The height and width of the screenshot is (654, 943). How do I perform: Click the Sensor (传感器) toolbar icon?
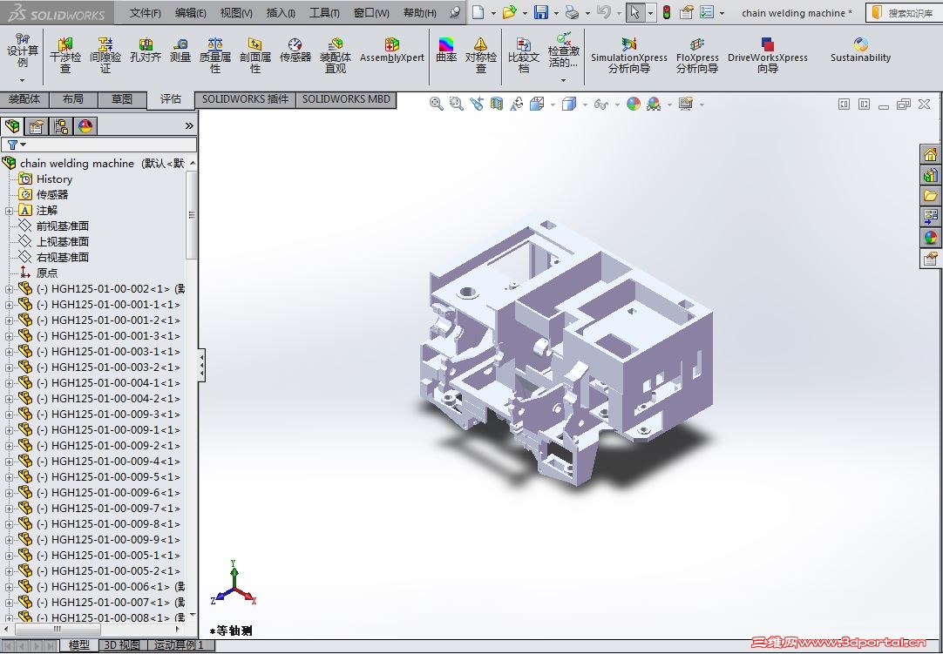(295, 51)
